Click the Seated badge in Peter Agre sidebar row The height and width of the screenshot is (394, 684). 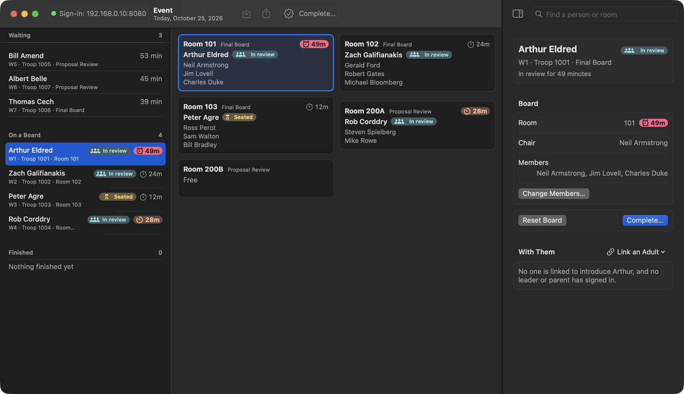coord(118,197)
